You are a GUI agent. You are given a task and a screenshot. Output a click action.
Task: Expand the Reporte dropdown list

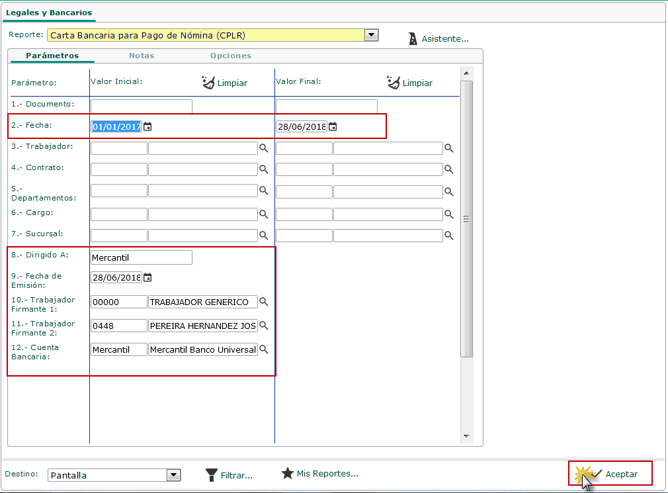point(372,35)
